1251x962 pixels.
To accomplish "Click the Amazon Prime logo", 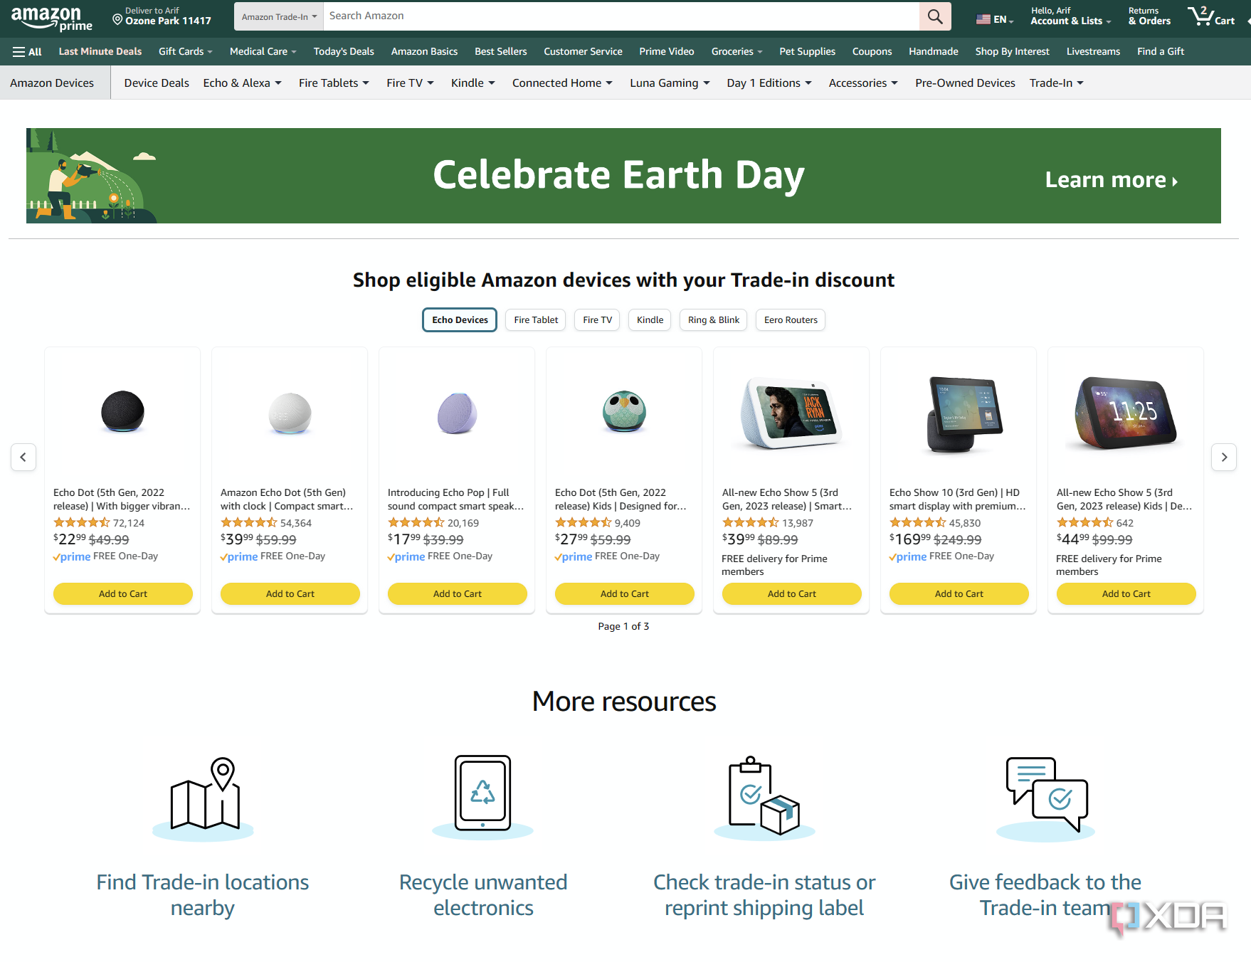I will [51, 18].
